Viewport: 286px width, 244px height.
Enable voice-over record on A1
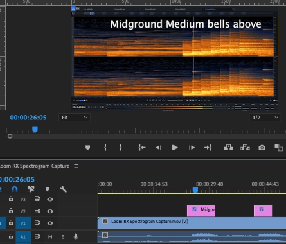pyautogui.click(x=76, y=236)
